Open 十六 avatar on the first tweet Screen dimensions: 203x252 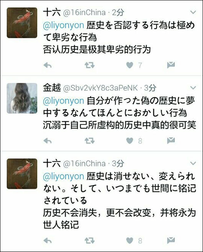point(22,23)
